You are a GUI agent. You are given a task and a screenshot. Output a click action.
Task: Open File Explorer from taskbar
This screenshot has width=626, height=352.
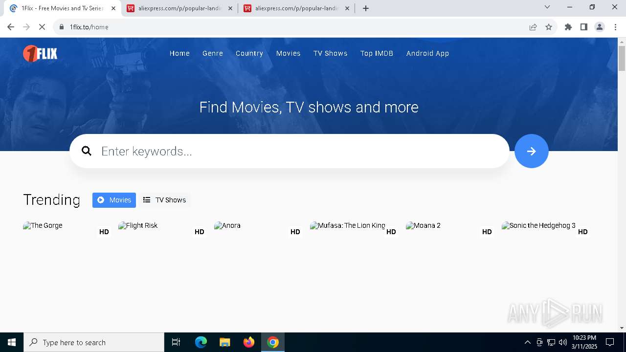pyautogui.click(x=225, y=342)
